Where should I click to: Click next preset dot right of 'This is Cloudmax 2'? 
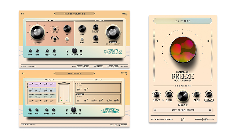(x=95, y=14)
